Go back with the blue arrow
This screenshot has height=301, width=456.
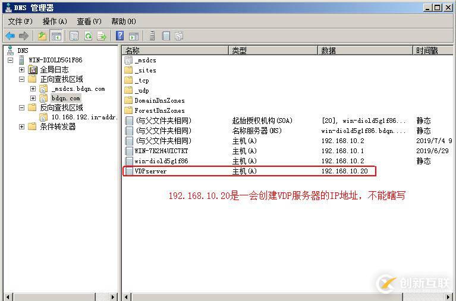click(x=10, y=36)
